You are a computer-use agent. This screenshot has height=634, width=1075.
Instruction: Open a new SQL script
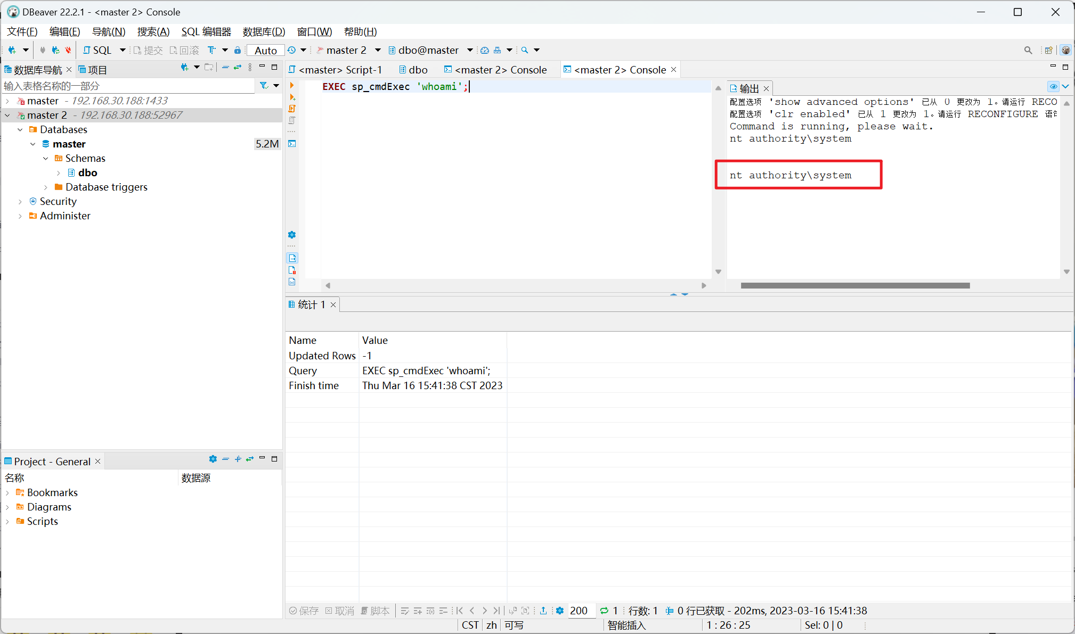pyautogui.click(x=97, y=50)
